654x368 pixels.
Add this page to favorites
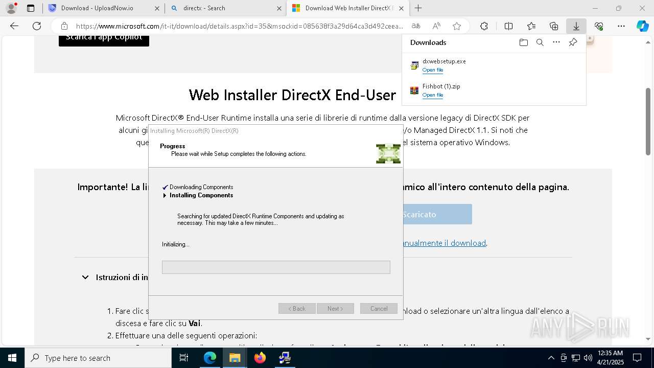coord(457,26)
